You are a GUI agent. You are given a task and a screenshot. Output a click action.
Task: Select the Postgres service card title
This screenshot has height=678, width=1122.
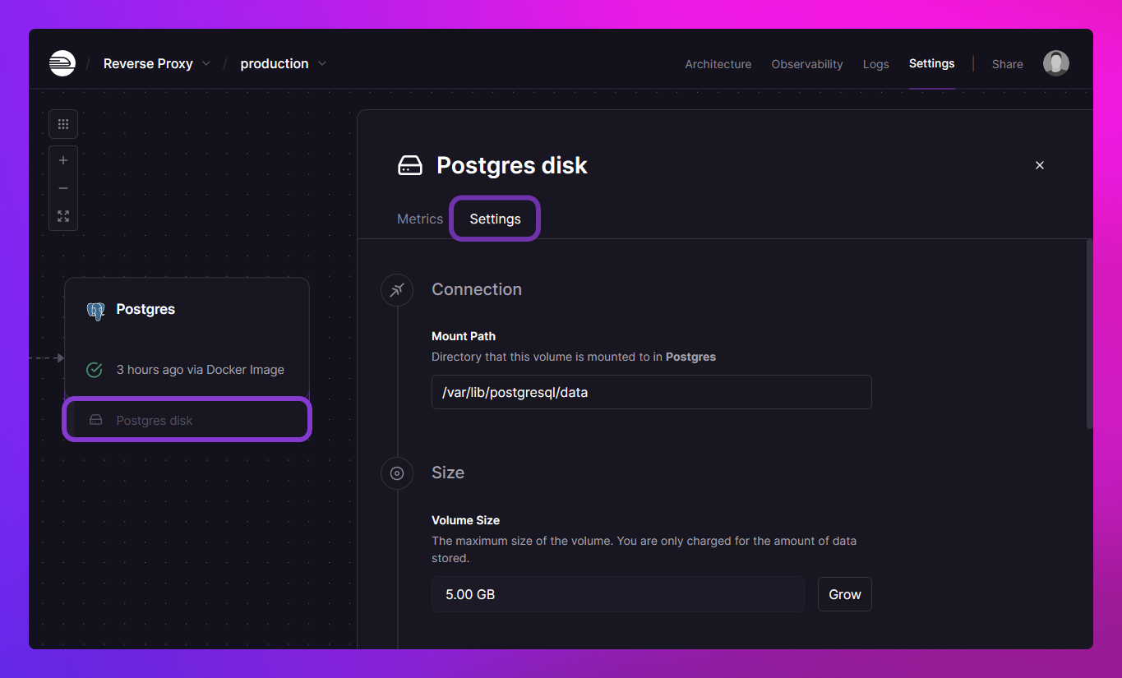(x=145, y=309)
